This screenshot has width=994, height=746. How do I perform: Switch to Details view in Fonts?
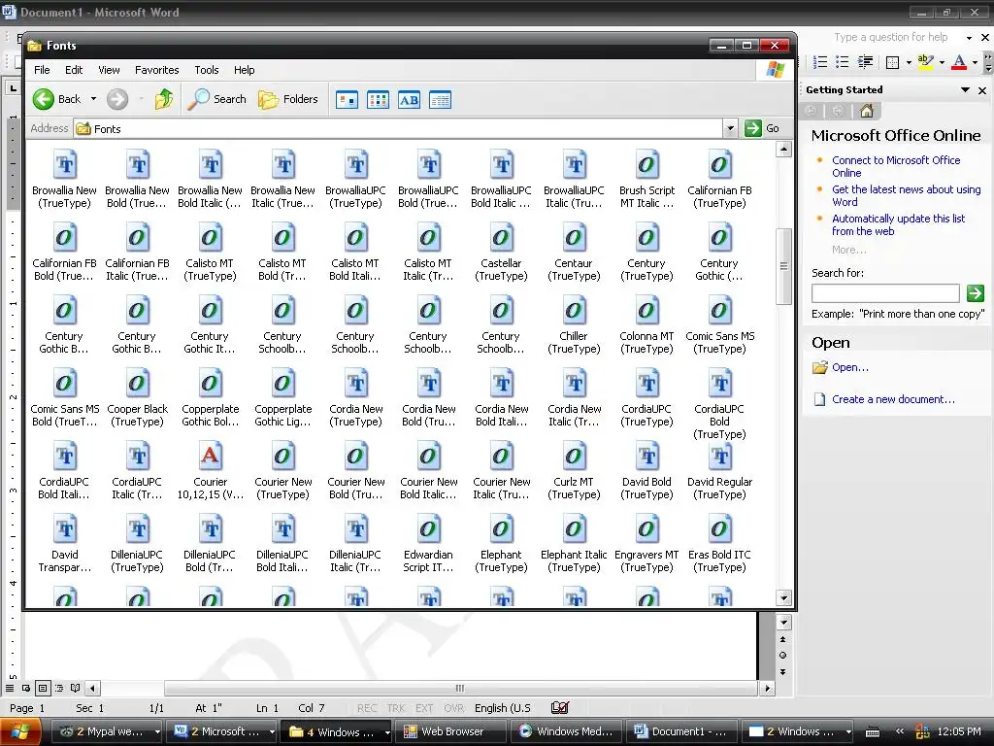pyautogui.click(x=440, y=100)
